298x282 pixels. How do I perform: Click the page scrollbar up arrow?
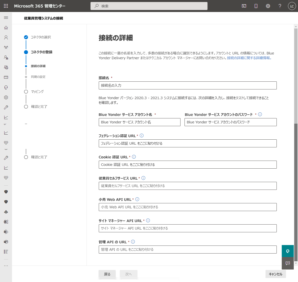[296, 26]
